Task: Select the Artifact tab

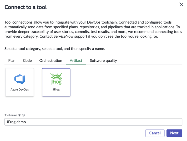Action: click(76, 61)
